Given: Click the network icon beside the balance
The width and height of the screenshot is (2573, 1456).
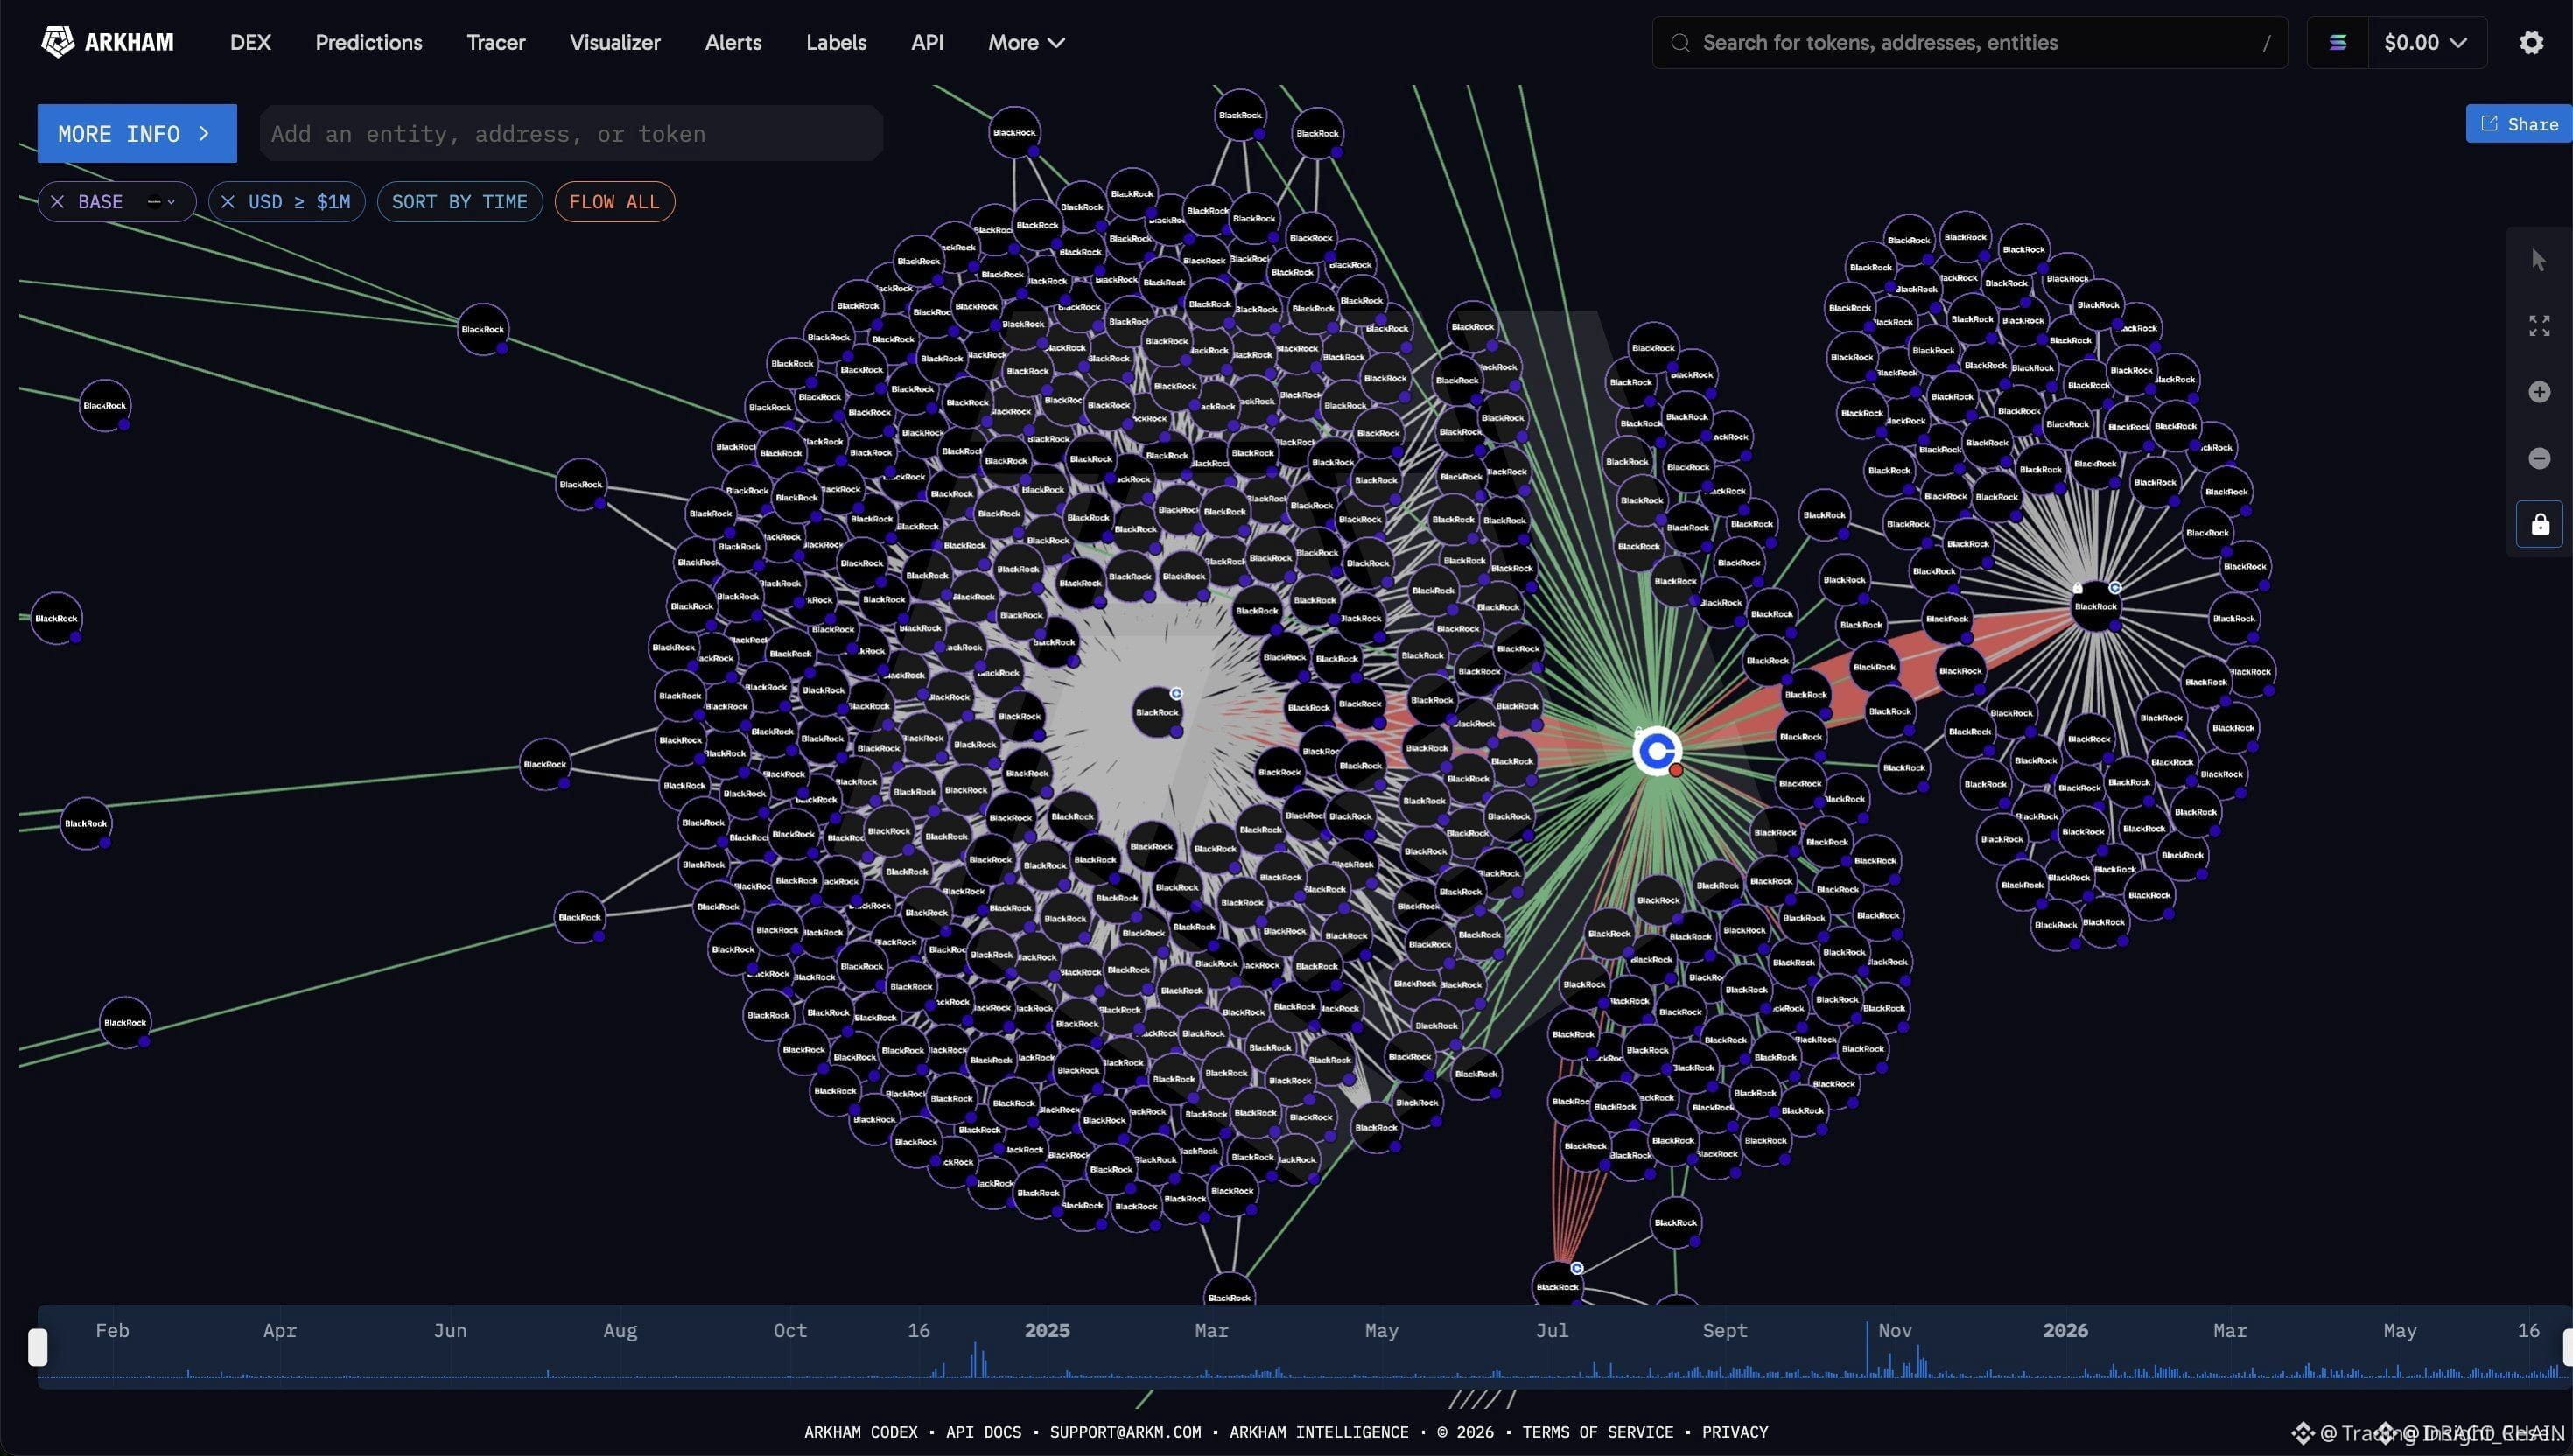Looking at the screenshot, I should coord(2337,42).
